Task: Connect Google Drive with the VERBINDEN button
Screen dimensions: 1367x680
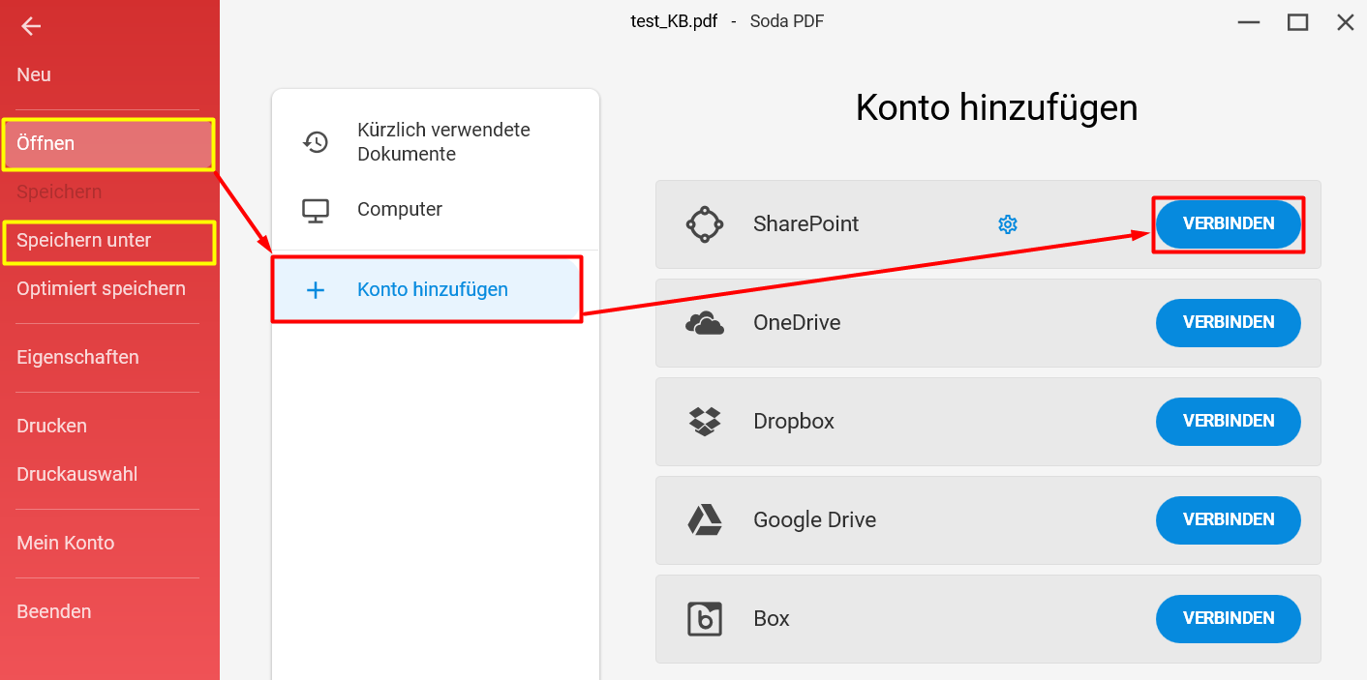Action: coord(1229,520)
